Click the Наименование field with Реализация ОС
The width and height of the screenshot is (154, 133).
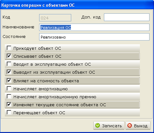pos(94,27)
